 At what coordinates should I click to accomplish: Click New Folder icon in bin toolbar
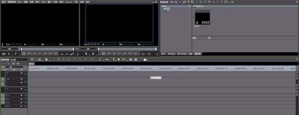point(172,2)
